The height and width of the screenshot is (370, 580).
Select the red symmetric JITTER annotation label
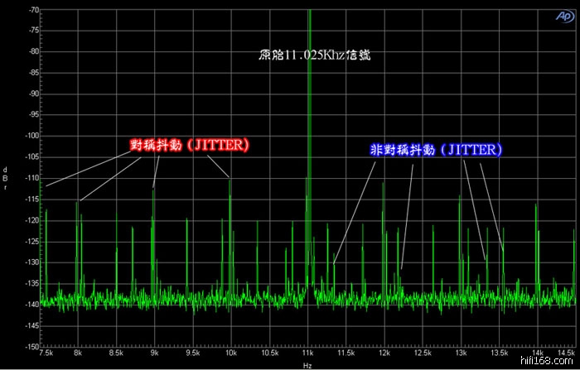[x=191, y=145]
